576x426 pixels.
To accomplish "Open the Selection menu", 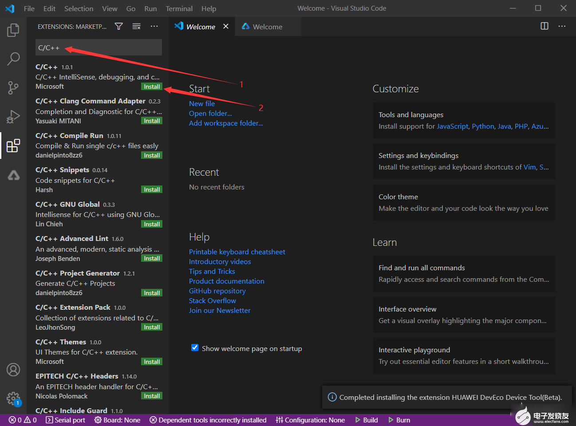I will 79,8.
